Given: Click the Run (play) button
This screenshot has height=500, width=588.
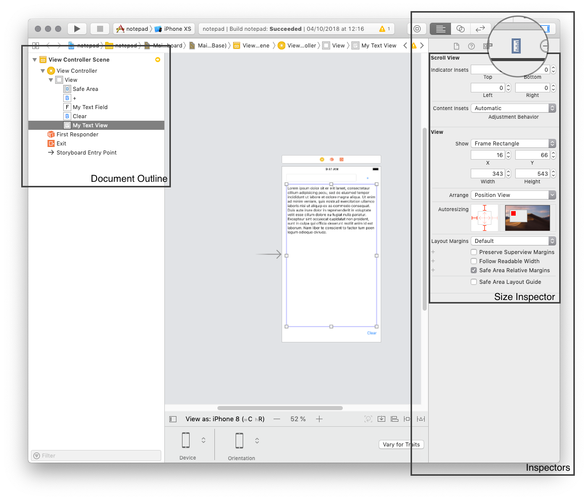Looking at the screenshot, I should click(x=77, y=29).
